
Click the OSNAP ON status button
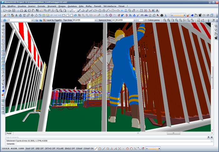tap(88, 148)
